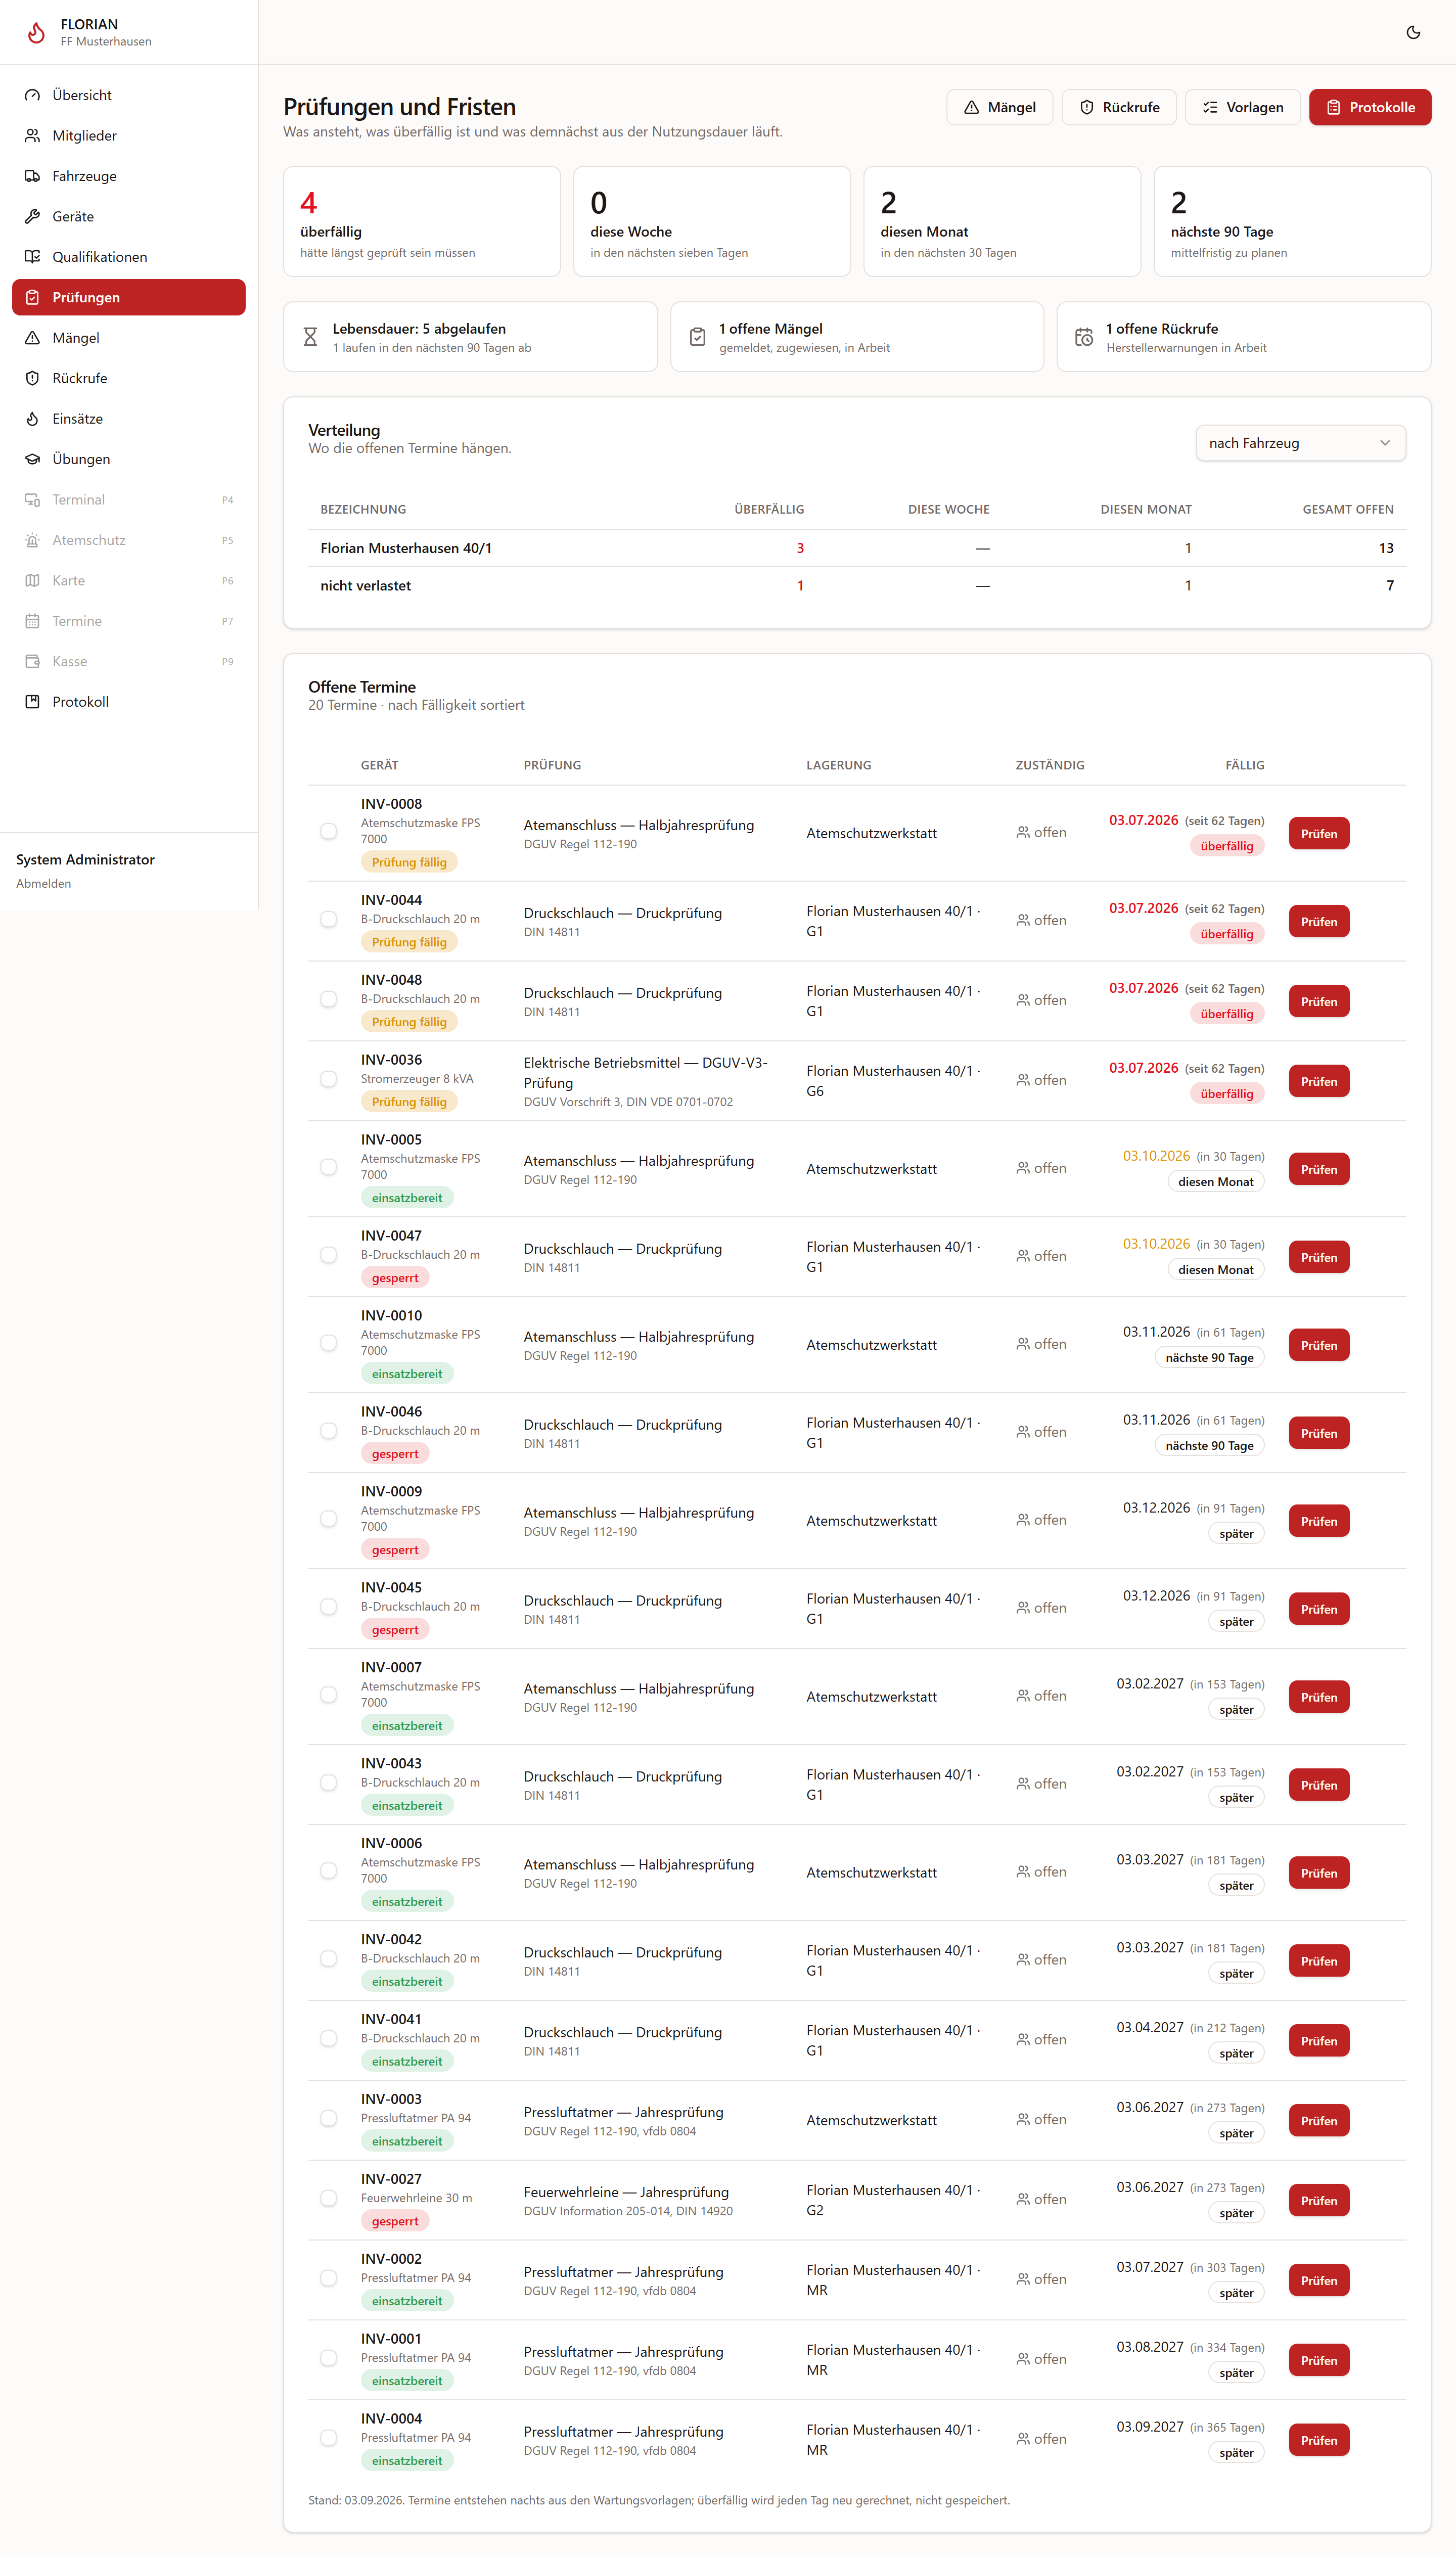Click the Rückrufe shield sidebar icon
This screenshot has width=1456, height=2557.
coord(32,378)
